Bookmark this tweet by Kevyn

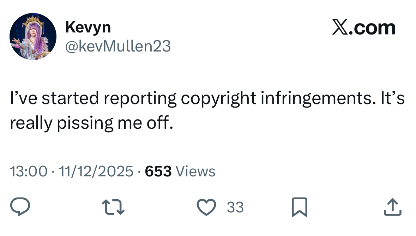click(300, 207)
